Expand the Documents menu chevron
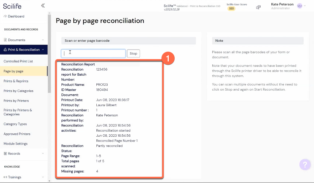The image size is (314, 183). coord(43,40)
